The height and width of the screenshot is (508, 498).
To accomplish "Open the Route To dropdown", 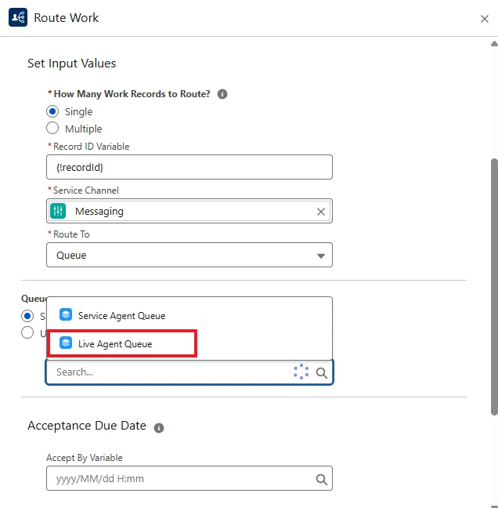I will coord(189,255).
